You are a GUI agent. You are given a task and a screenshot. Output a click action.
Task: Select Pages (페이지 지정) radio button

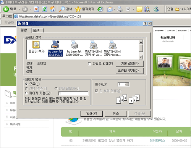click(26, 93)
